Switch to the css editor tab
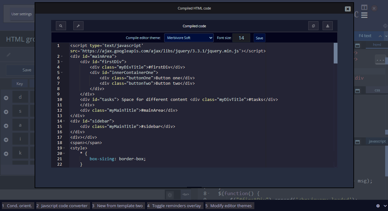 pyautogui.click(x=377, y=90)
